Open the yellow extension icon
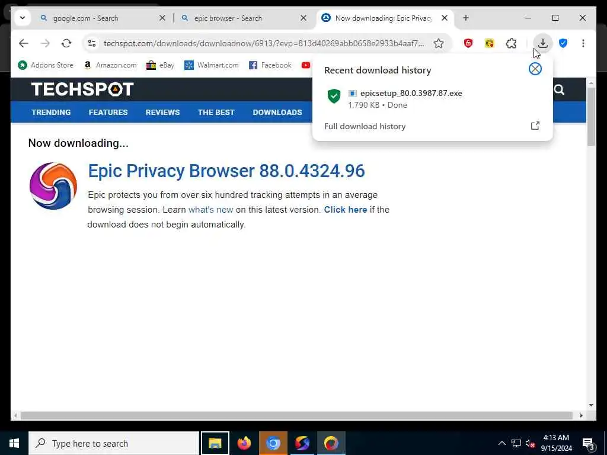 pyautogui.click(x=489, y=43)
